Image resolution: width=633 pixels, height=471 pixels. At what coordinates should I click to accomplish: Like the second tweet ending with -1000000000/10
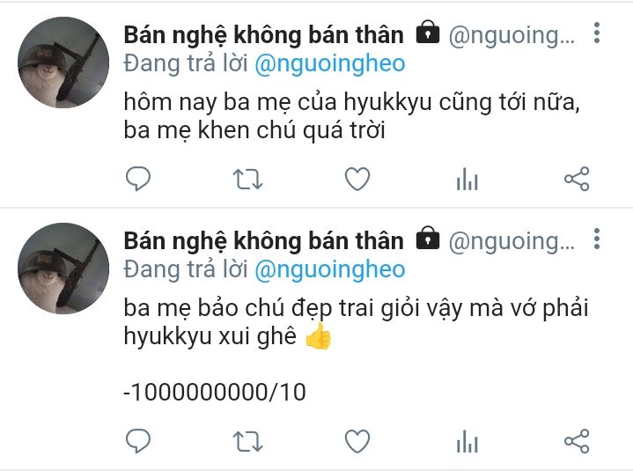click(357, 441)
